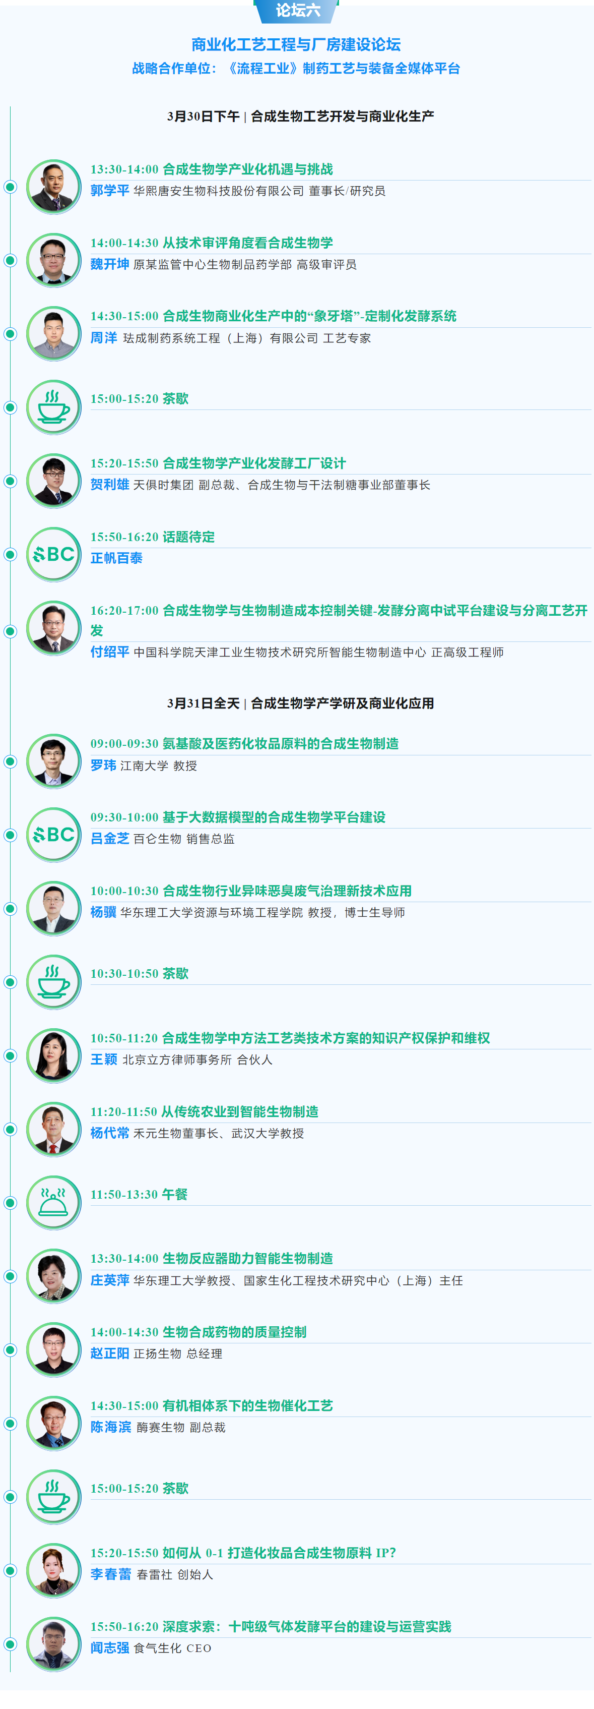594x1709 pixels.
Task: Click the 吕金芝 百仑生物 BC logo icon
Action: pos(54,835)
